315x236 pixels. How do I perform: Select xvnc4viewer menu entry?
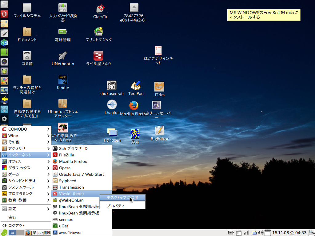tap(82, 232)
